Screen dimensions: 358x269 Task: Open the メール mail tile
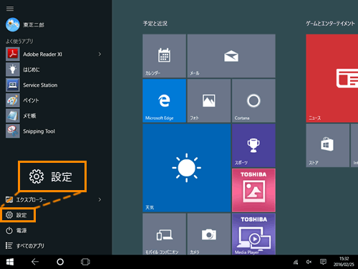click(231, 56)
